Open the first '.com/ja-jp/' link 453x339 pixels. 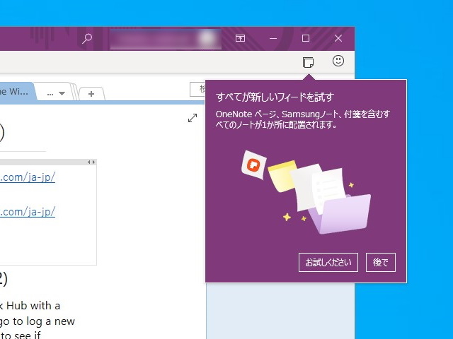point(28,177)
